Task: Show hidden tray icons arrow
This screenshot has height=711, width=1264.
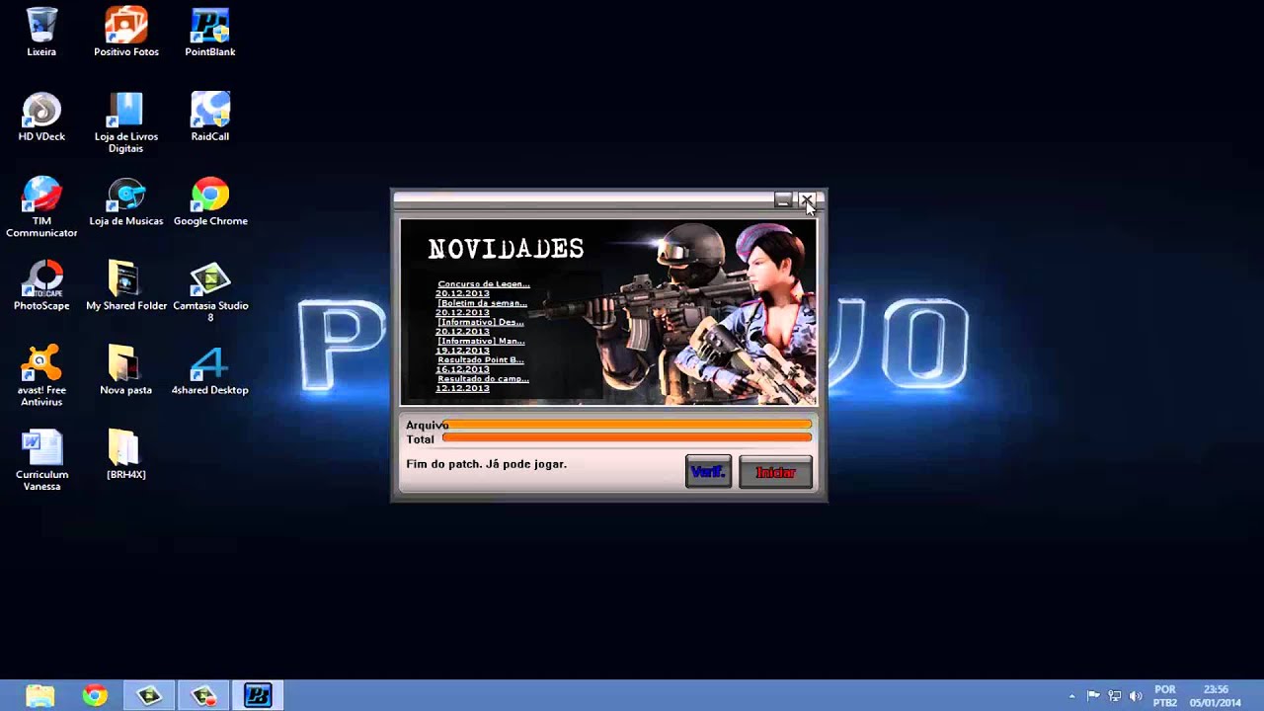Action: click(x=1072, y=696)
